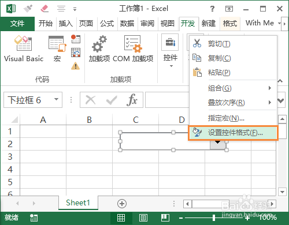Screen dimensions: 289x225
Task: Click the zoom slider handle
Action: pos(214,218)
